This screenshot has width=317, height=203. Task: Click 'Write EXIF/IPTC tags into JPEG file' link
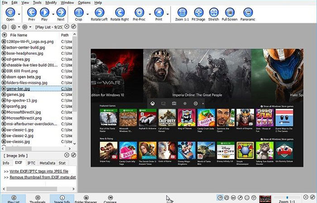(x=39, y=171)
